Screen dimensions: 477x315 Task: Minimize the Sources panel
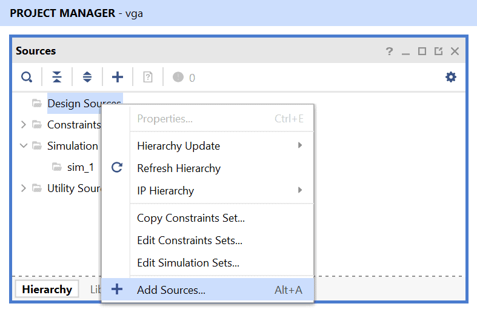tap(406, 51)
